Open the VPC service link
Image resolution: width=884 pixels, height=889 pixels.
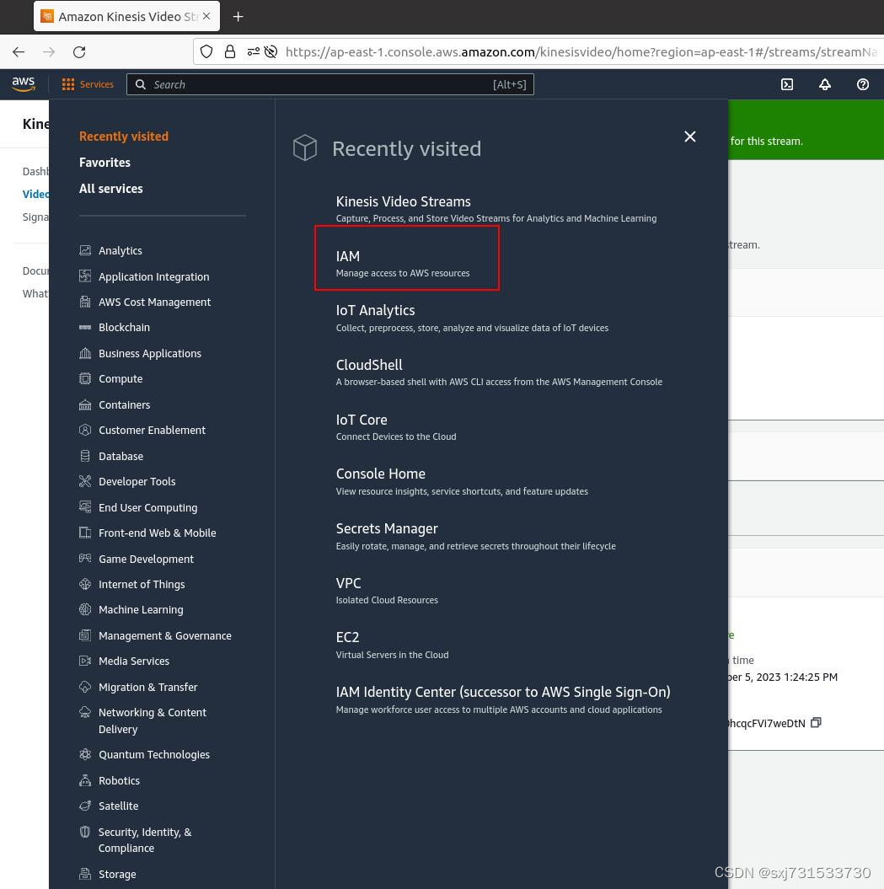tap(348, 583)
